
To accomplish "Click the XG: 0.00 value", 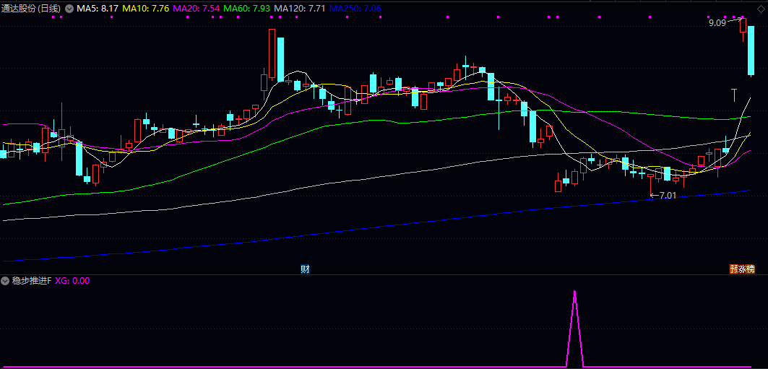I will click(x=72, y=281).
